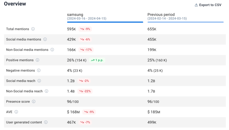The width and height of the screenshot is (229, 130).
Task: Click the -22% Non-Social reach badge
Action: pos(85,91)
